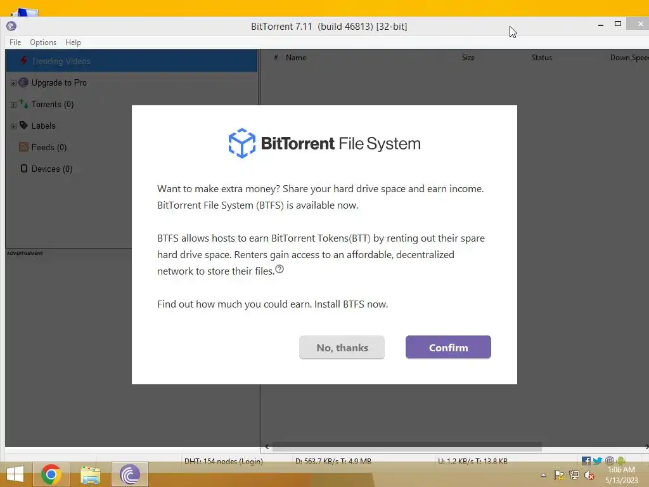The width and height of the screenshot is (649, 487).
Task: Click the Trending Videos lightning bolt icon
Action: point(24,60)
